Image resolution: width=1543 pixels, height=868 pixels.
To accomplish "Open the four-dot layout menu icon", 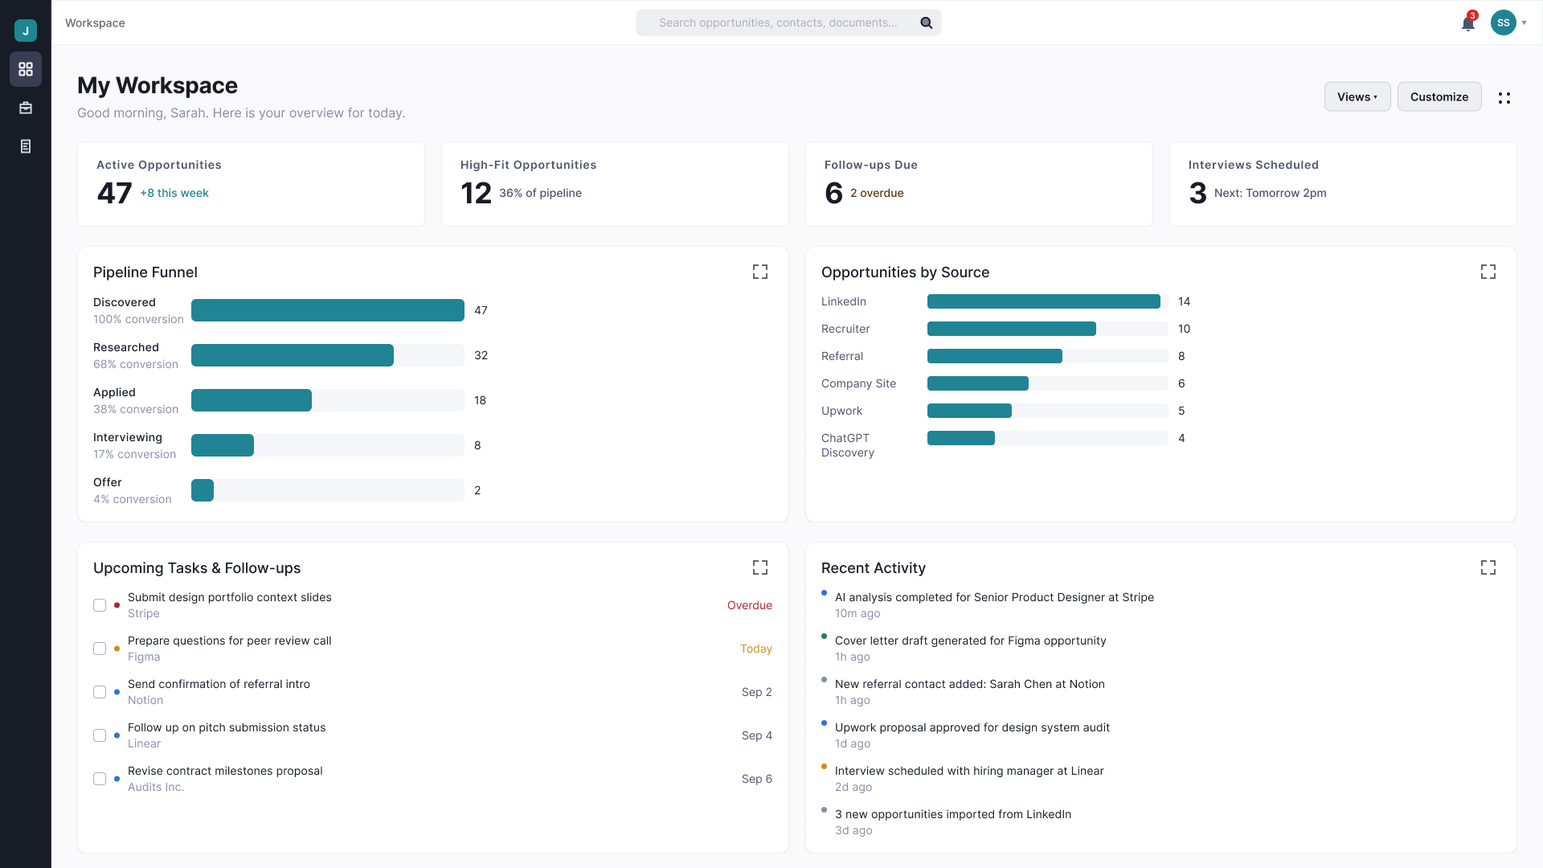I will click(1504, 97).
